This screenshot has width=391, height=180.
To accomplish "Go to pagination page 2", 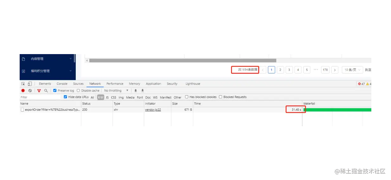I will point(280,70).
